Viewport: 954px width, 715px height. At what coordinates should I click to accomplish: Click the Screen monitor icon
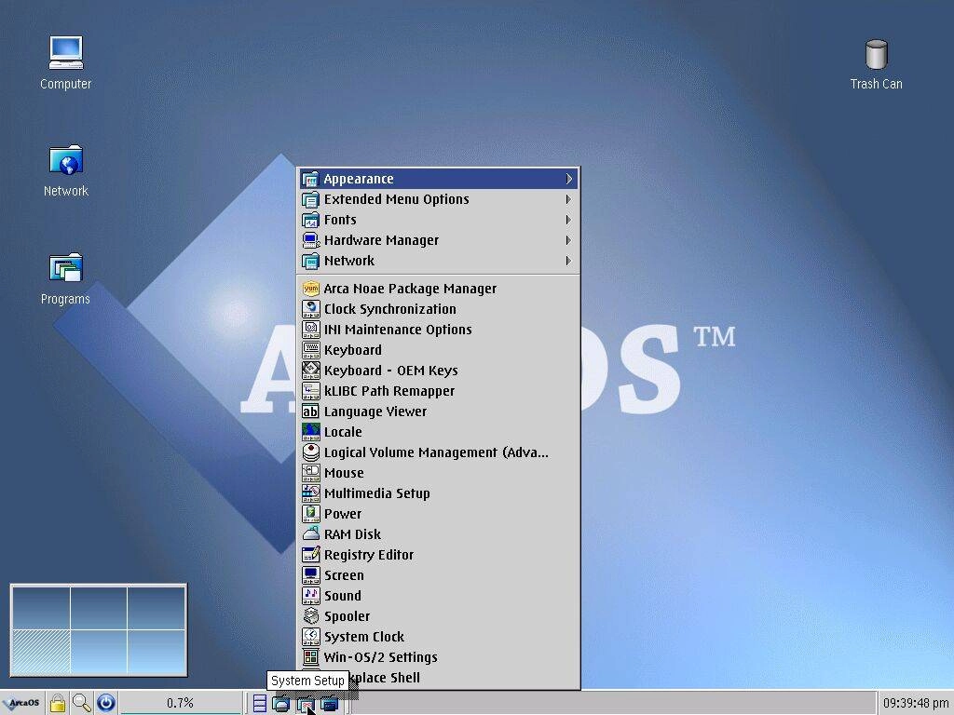point(310,575)
